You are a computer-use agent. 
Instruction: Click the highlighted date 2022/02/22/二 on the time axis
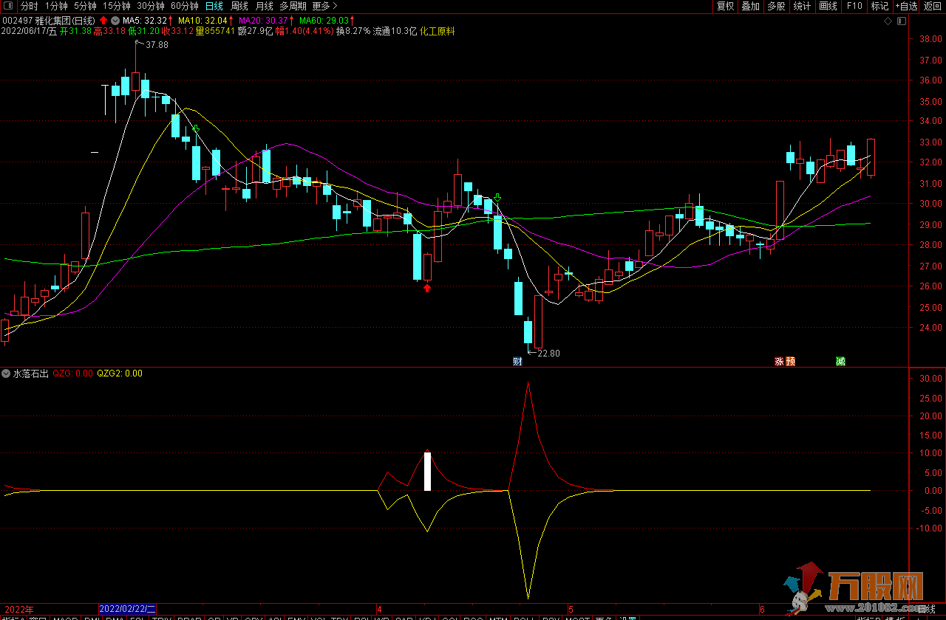pyautogui.click(x=127, y=609)
